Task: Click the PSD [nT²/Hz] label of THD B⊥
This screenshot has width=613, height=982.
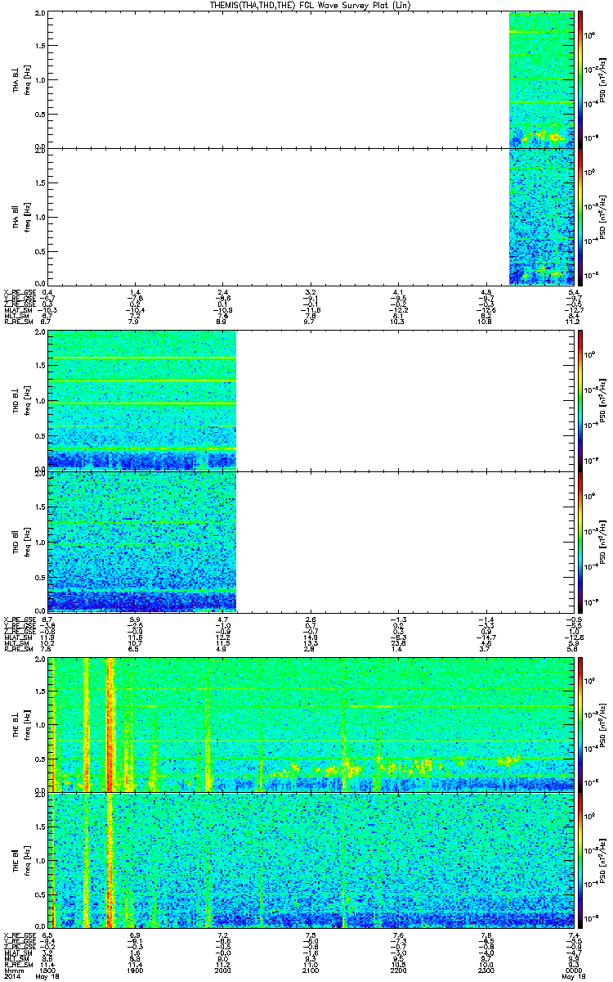Action: [603, 400]
